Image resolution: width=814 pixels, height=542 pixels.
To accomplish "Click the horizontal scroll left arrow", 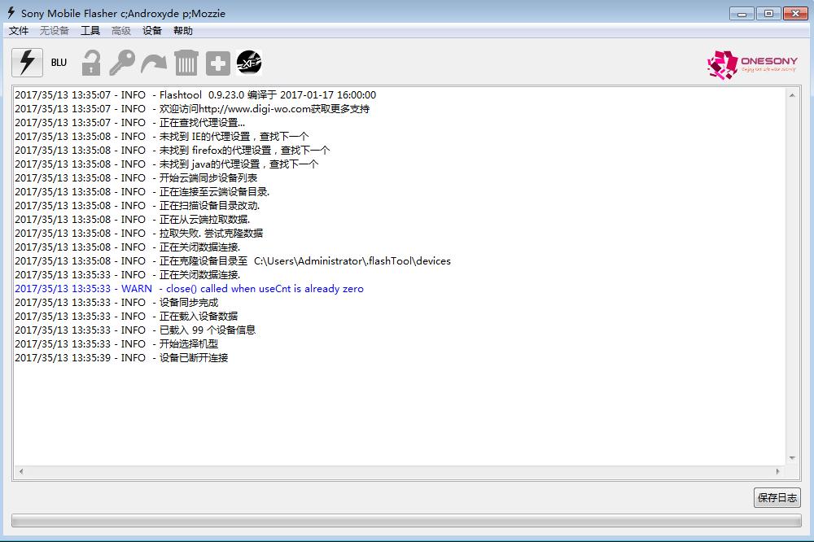I will [21, 471].
